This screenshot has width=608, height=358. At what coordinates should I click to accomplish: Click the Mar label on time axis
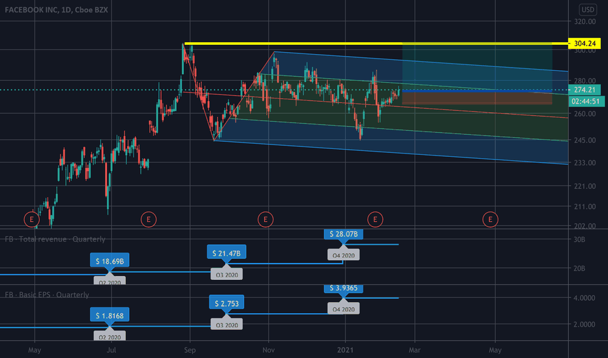tap(414, 350)
